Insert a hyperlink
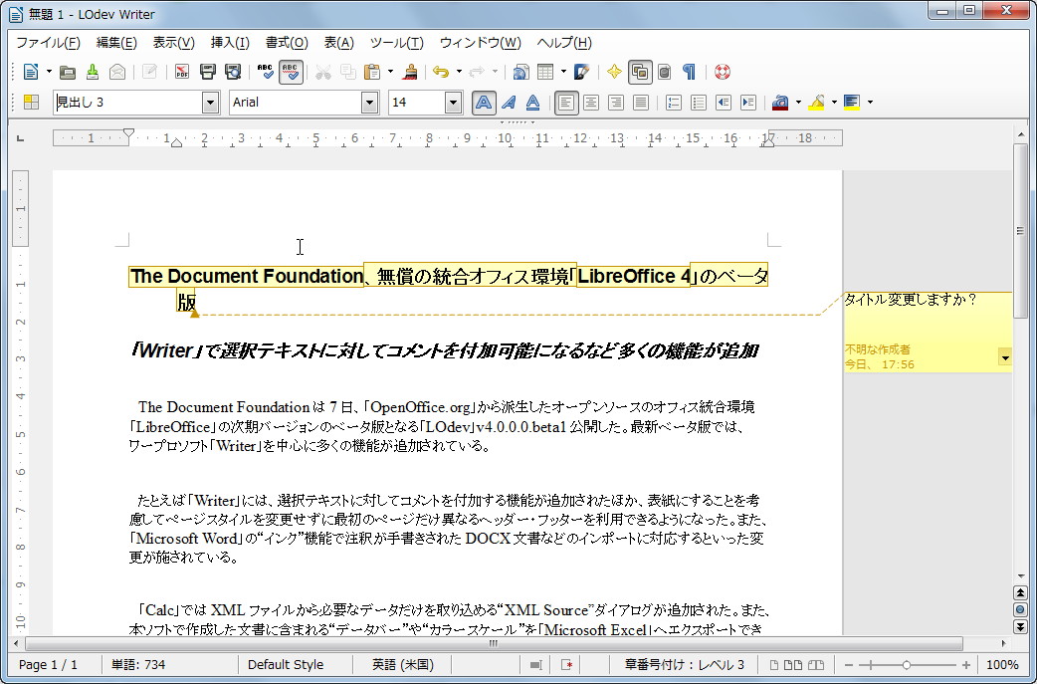Viewport: 1037px width, 684px height. click(x=521, y=72)
